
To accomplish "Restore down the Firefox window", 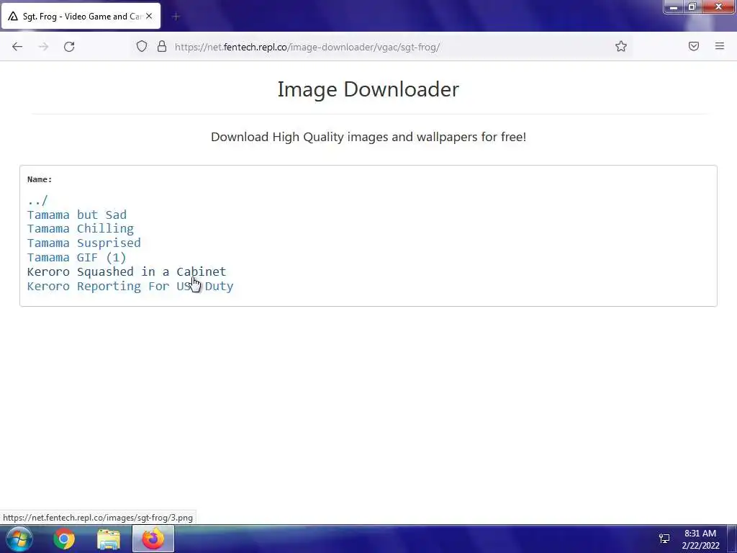I will pos(692,7).
